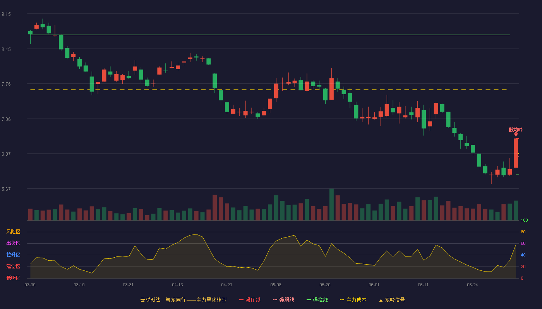The image size is (542, 309).
Task: Click the 建仓区 zone label
Action: [14, 267]
